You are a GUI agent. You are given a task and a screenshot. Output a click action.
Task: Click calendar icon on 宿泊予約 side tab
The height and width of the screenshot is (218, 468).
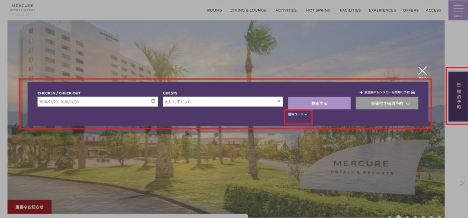pyautogui.click(x=458, y=85)
